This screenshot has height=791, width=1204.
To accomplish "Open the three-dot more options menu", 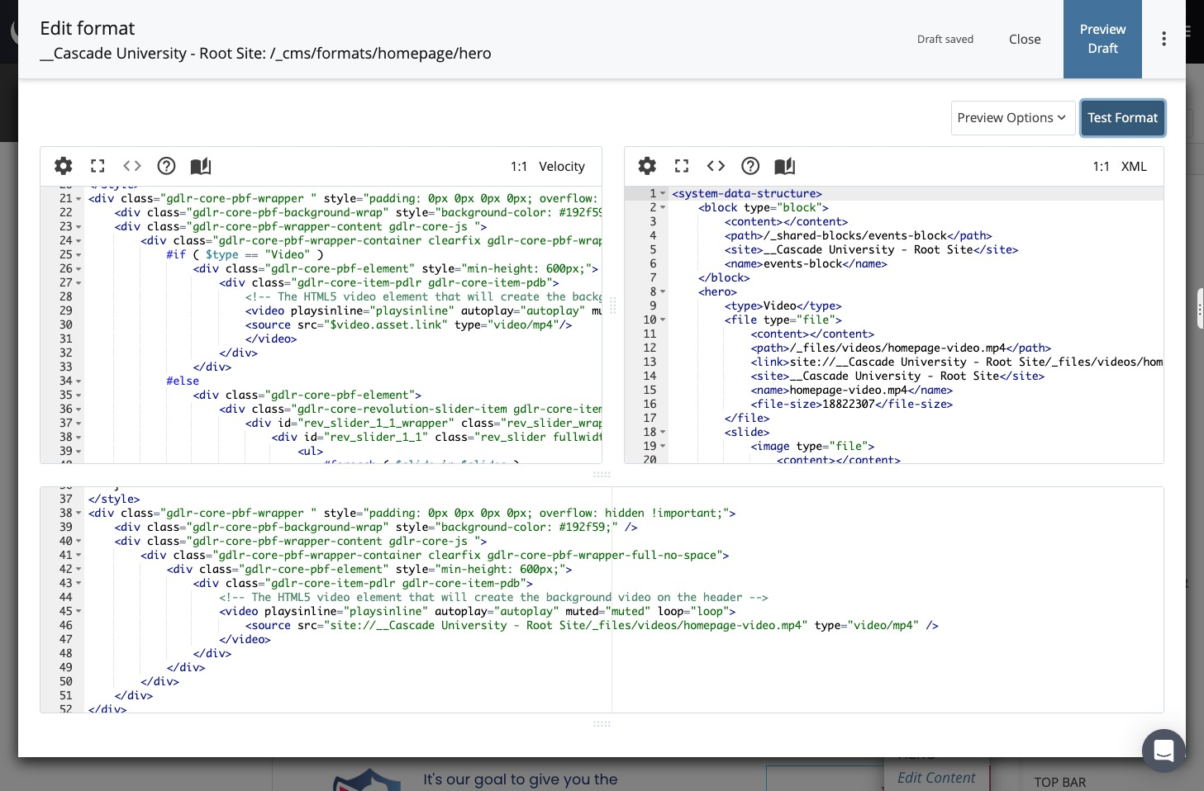I will pyautogui.click(x=1164, y=39).
